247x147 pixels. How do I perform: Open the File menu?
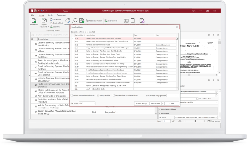[x=32, y=15]
